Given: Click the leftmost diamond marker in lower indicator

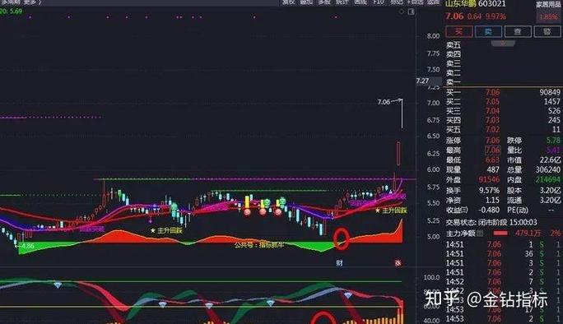Looking at the screenshot, I should tap(58, 285).
